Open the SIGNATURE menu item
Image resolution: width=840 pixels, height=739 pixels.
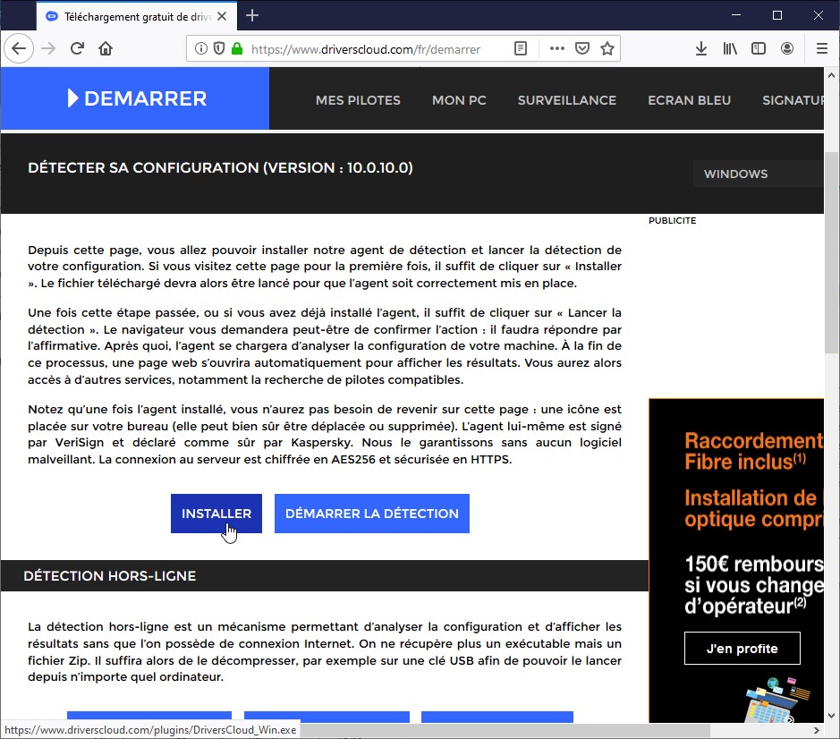(x=793, y=100)
